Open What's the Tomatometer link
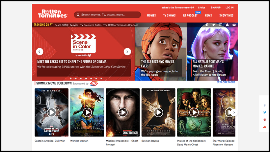This screenshot has width=270, height=152. (x=178, y=7)
